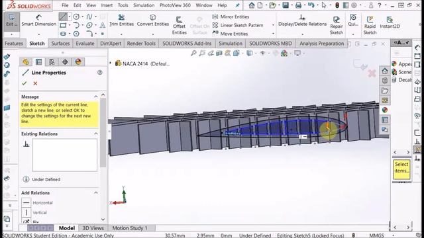This screenshot has width=424, height=238.
Task: Activate the Line sketch tool
Action: (63, 17)
